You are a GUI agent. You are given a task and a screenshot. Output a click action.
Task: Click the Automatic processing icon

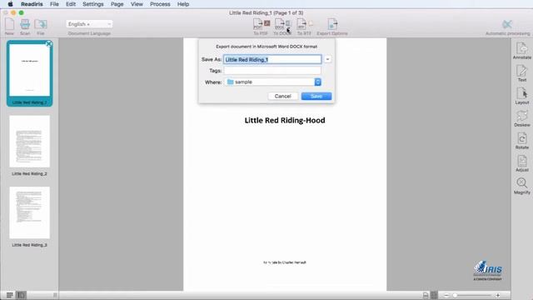(x=507, y=24)
